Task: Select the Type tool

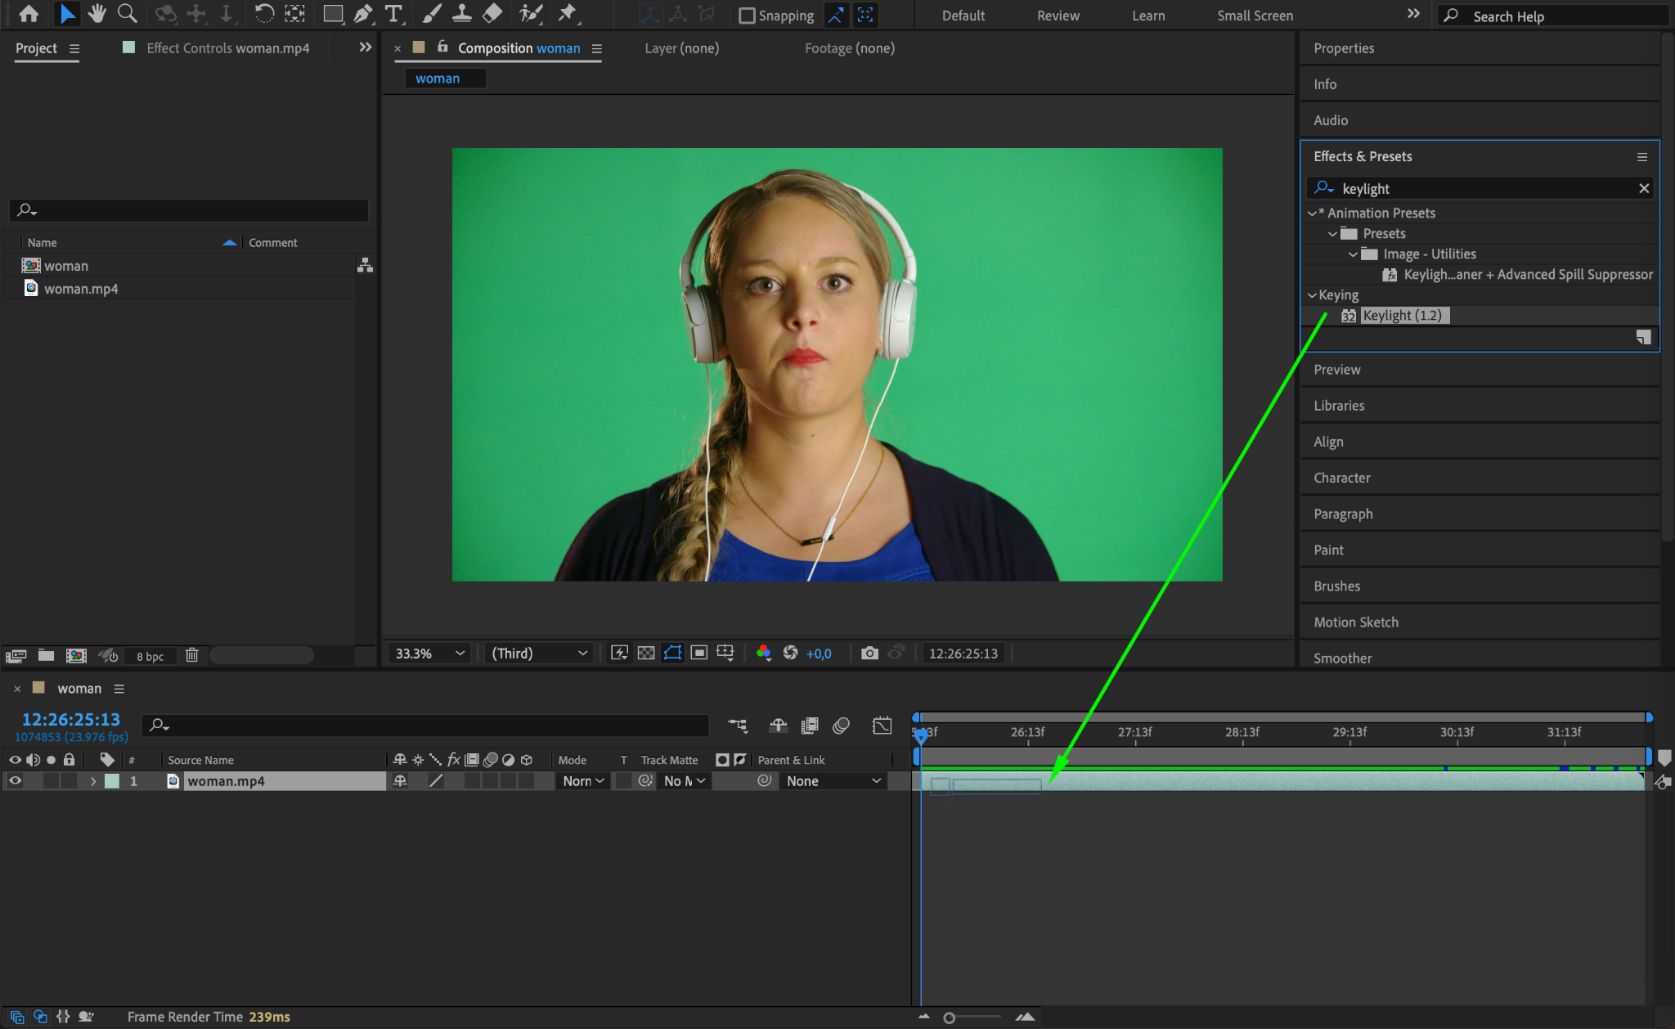Action: pos(393,13)
